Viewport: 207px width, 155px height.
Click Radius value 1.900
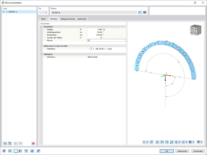coord(95,30)
